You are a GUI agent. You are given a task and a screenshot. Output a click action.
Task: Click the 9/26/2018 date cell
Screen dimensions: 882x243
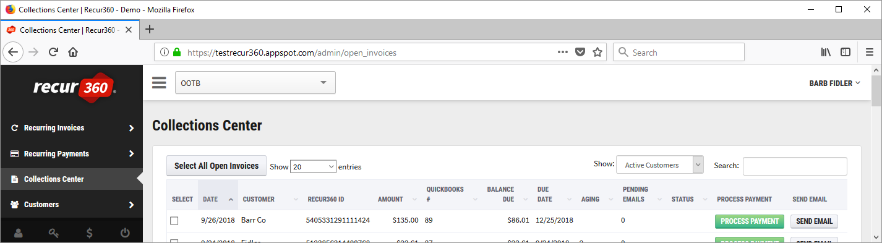click(x=218, y=220)
